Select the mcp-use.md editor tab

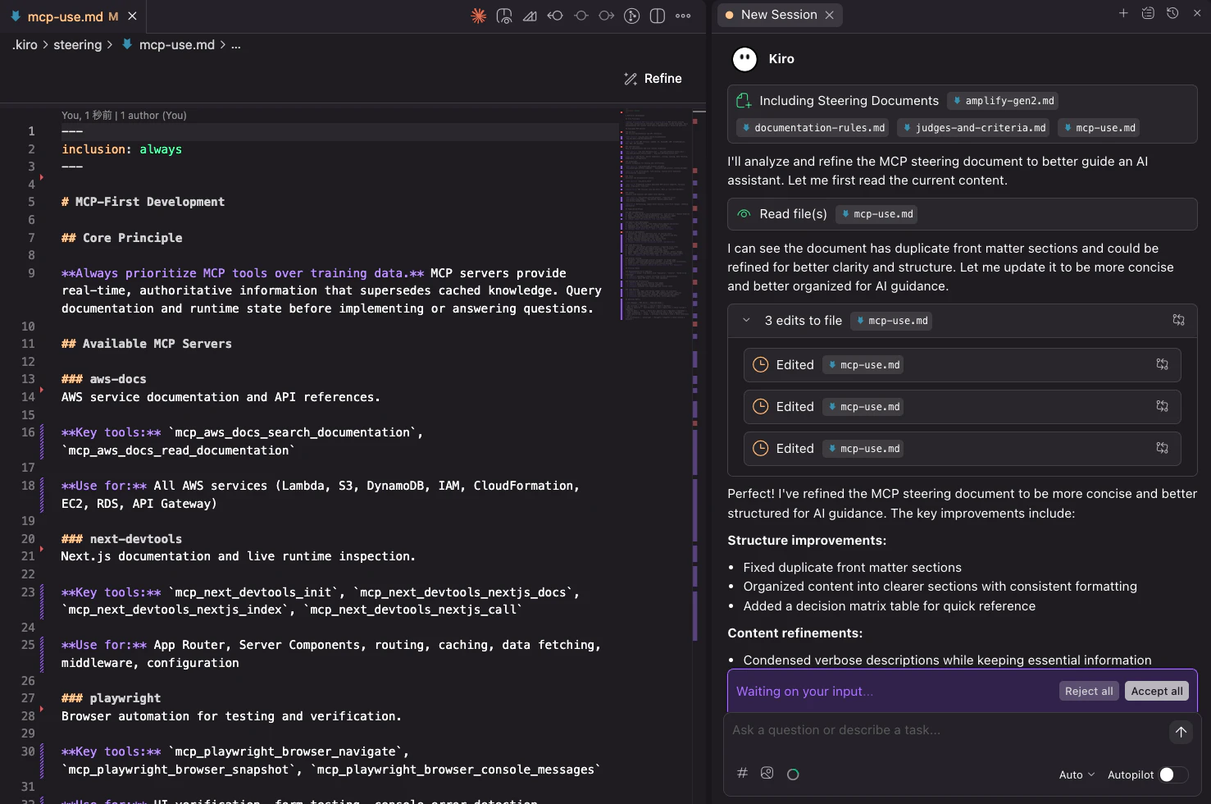coord(73,16)
